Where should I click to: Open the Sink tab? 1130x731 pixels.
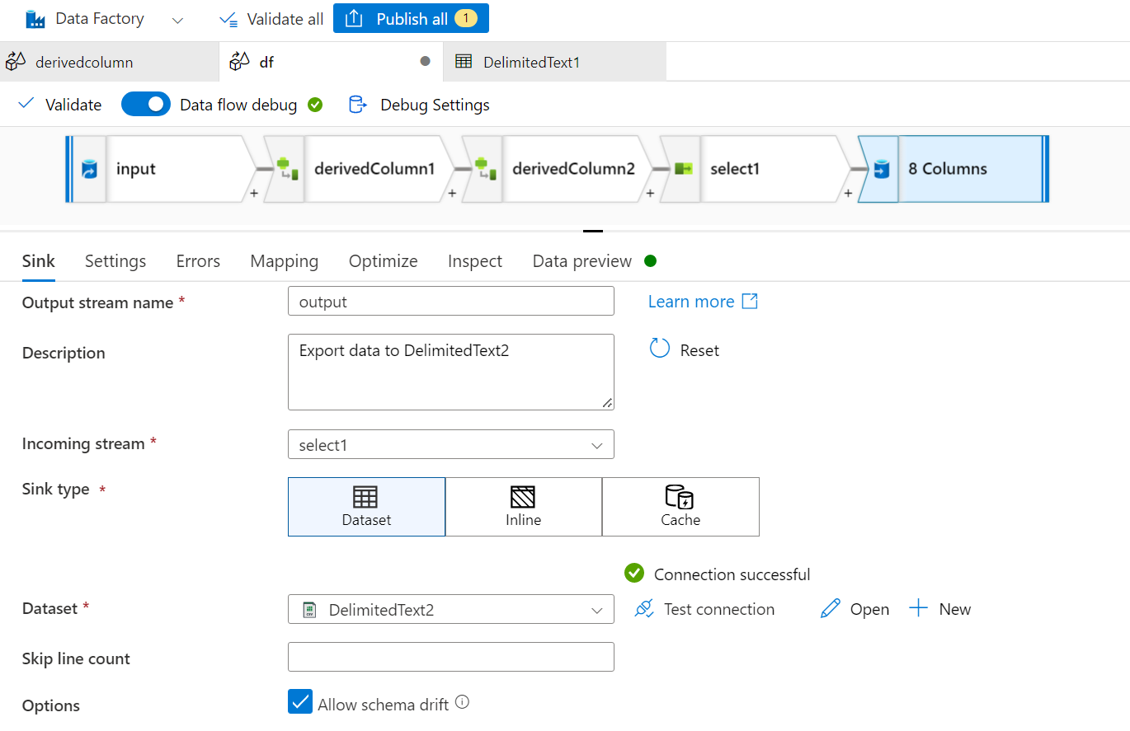pyautogui.click(x=39, y=261)
